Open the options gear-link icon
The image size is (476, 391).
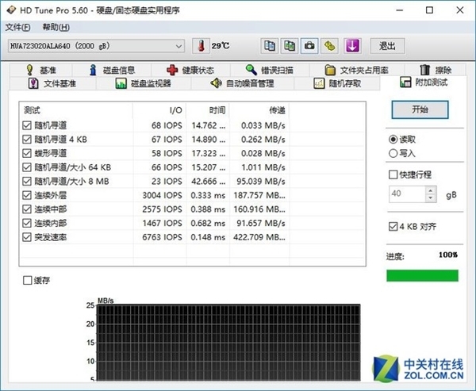[330, 46]
